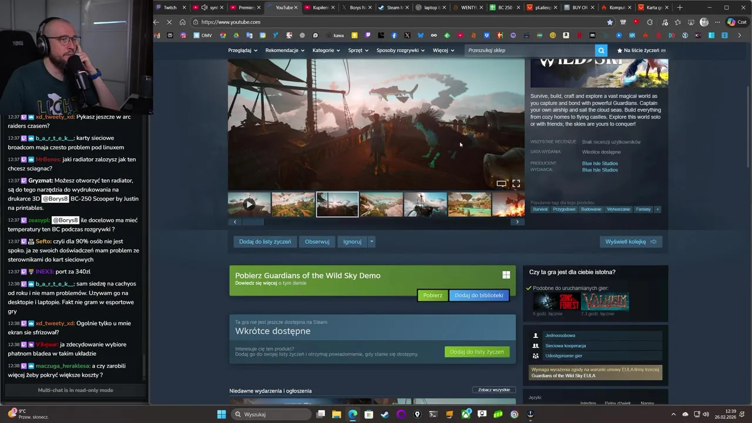Show hidden system tray icons
This screenshot has height=423, width=752.
click(674, 414)
